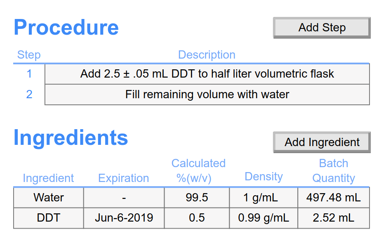
Task: Click step number 2 label
Action: click(x=29, y=95)
